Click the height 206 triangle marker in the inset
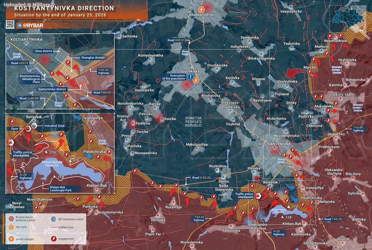This screenshot has height=250, width=372. click(46, 151)
